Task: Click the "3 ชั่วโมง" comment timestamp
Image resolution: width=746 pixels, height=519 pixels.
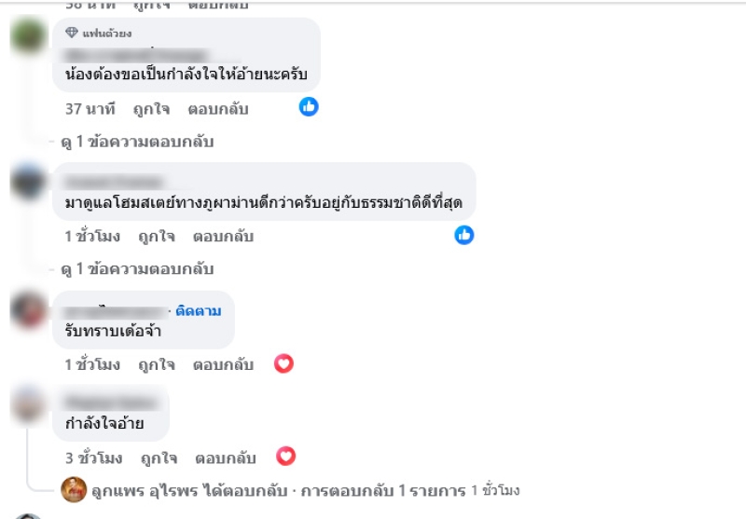Action: 93,458
